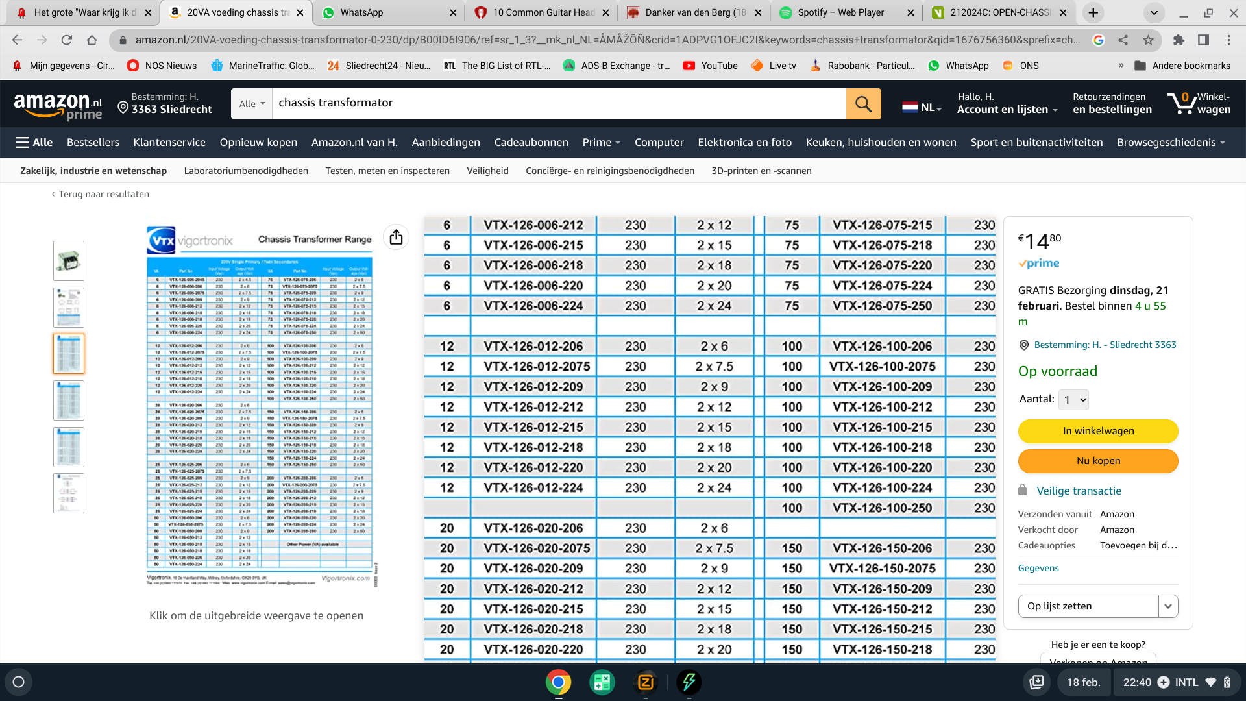The width and height of the screenshot is (1246, 701).
Task: Click the share icon above product image
Action: [396, 238]
